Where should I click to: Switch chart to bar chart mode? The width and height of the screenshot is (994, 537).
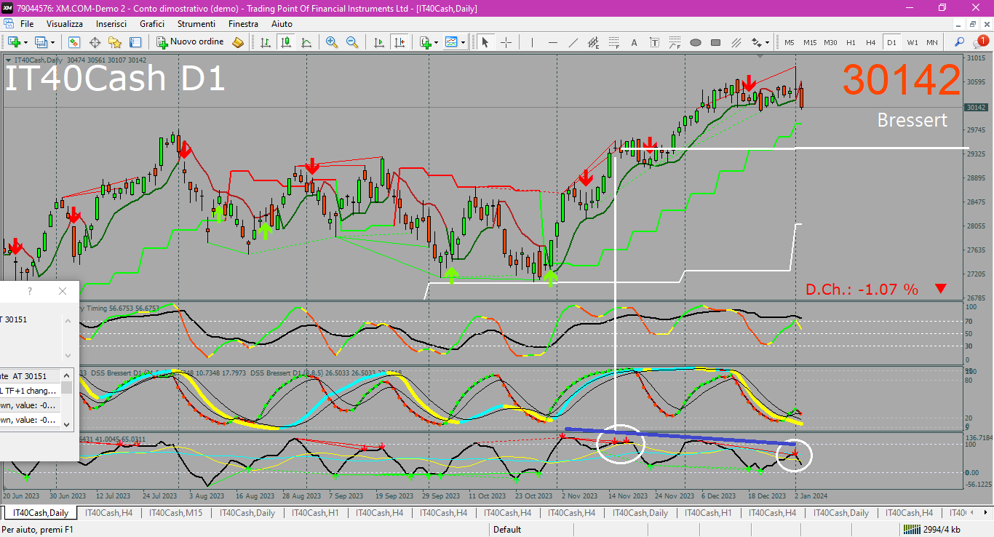point(266,42)
